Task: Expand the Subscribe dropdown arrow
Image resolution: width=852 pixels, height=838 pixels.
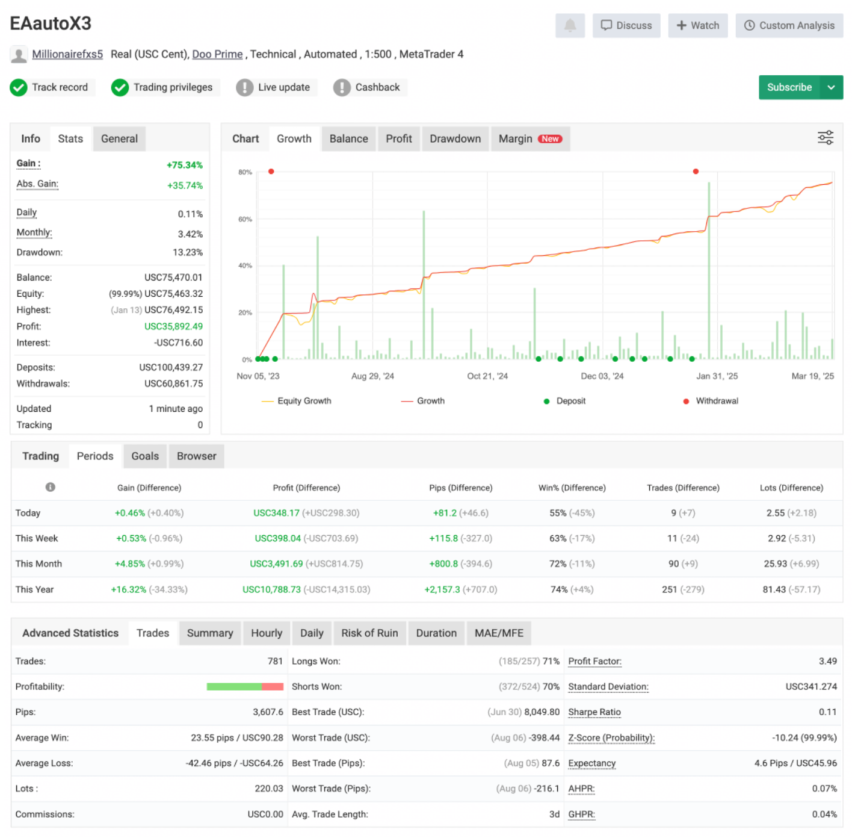Action: tap(831, 87)
